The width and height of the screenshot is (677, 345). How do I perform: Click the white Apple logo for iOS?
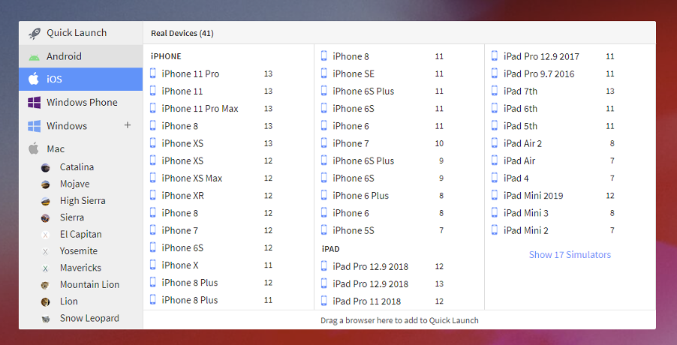34,79
